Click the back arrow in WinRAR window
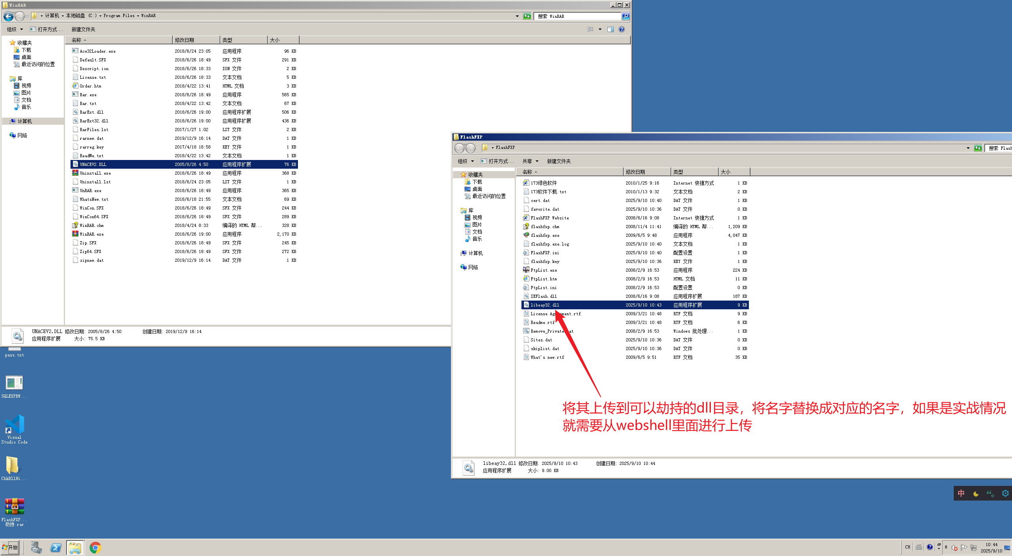 point(8,16)
